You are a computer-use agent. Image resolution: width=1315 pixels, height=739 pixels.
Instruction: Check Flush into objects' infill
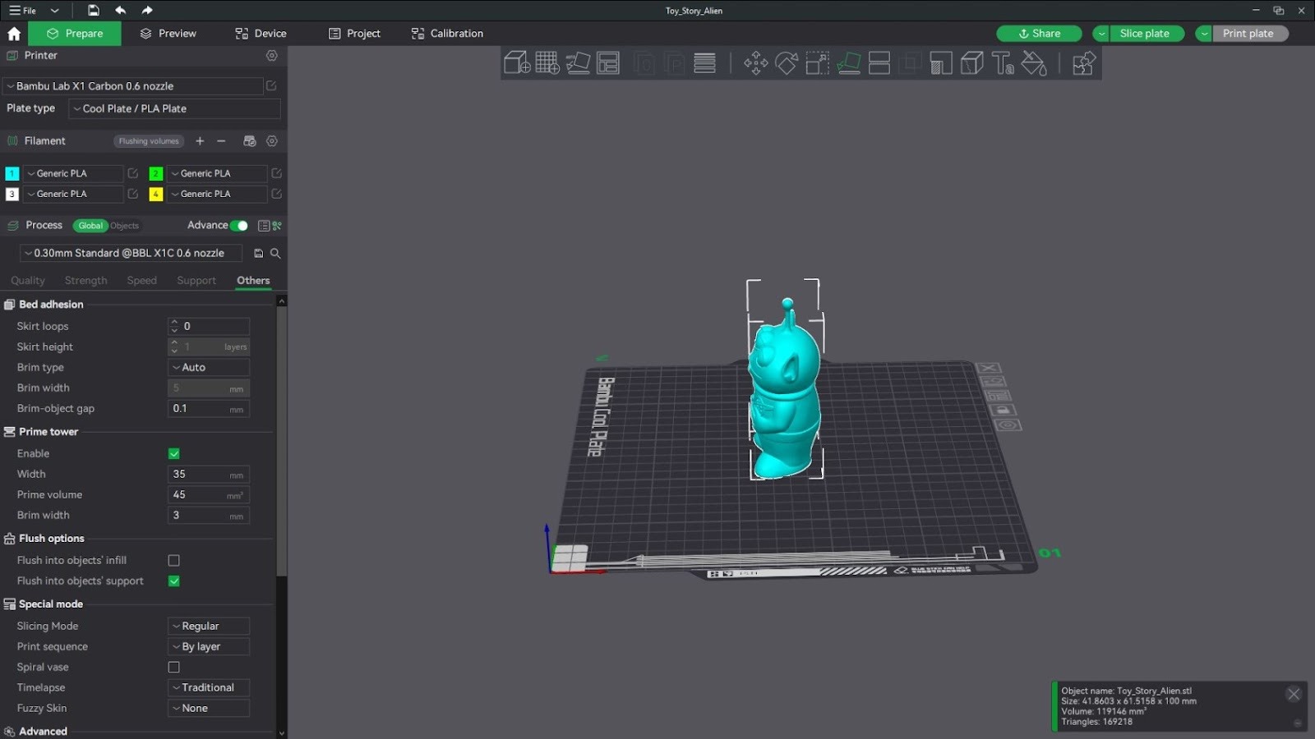point(174,561)
